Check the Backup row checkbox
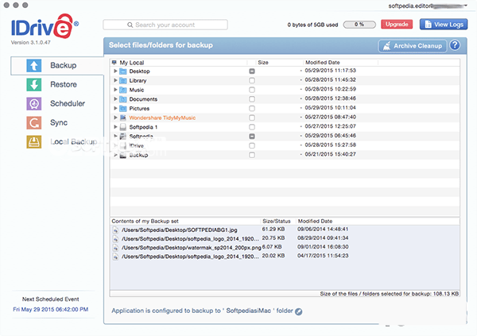Image resolution: width=477 pixels, height=336 pixels. [252, 155]
